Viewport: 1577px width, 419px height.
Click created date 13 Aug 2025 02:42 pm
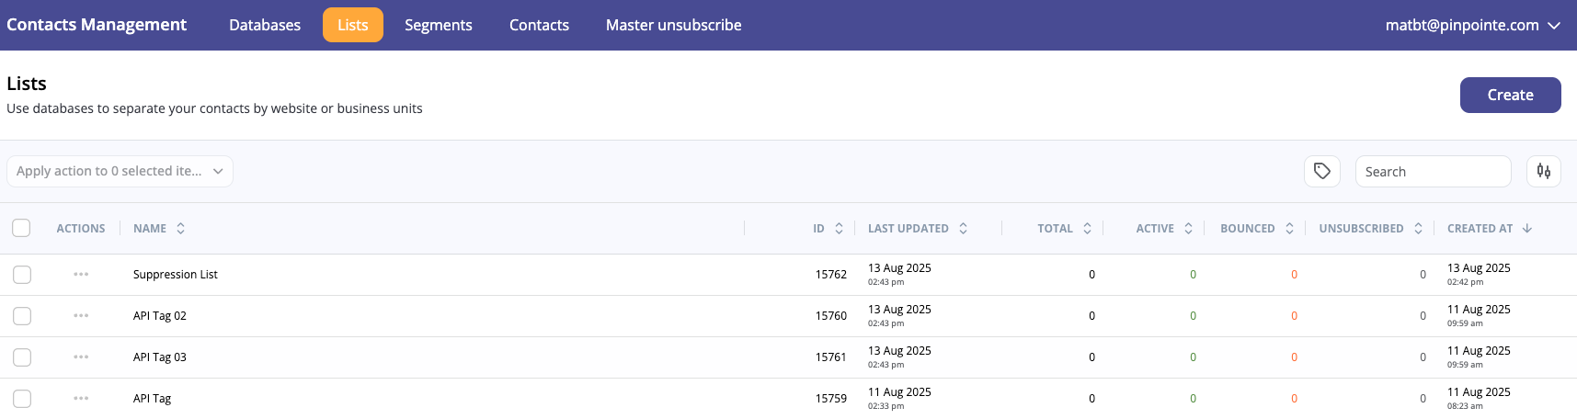(1479, 274)
